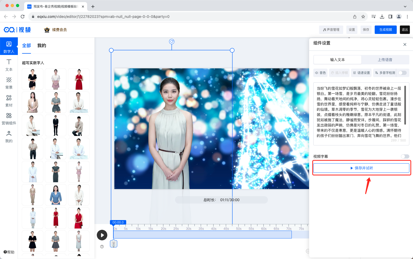Reload the browser page
This screenshot has width=413, height=259.
pyautogui.click(x=23, y=17)
